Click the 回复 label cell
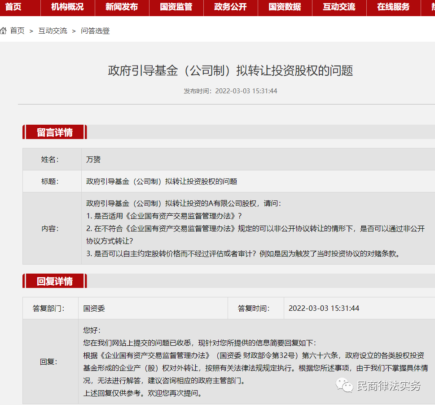The height and width of the screenshot is (405, 435). point(50,361)
